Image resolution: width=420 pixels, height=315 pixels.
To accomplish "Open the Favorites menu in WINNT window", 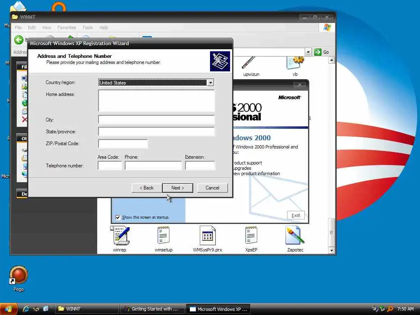I will [67, 27].
